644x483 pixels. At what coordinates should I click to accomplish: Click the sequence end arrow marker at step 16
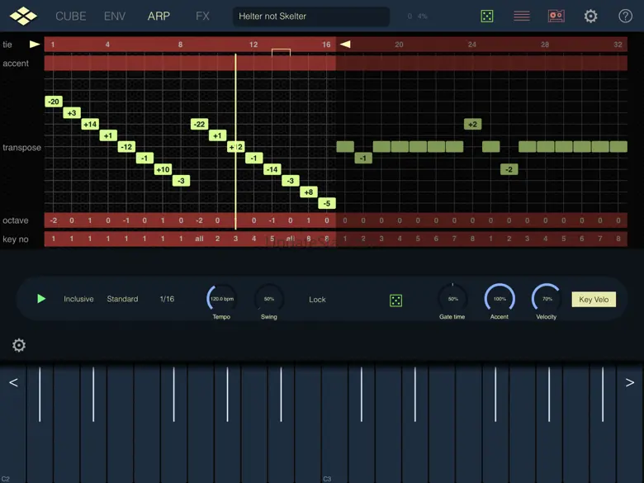345,44
